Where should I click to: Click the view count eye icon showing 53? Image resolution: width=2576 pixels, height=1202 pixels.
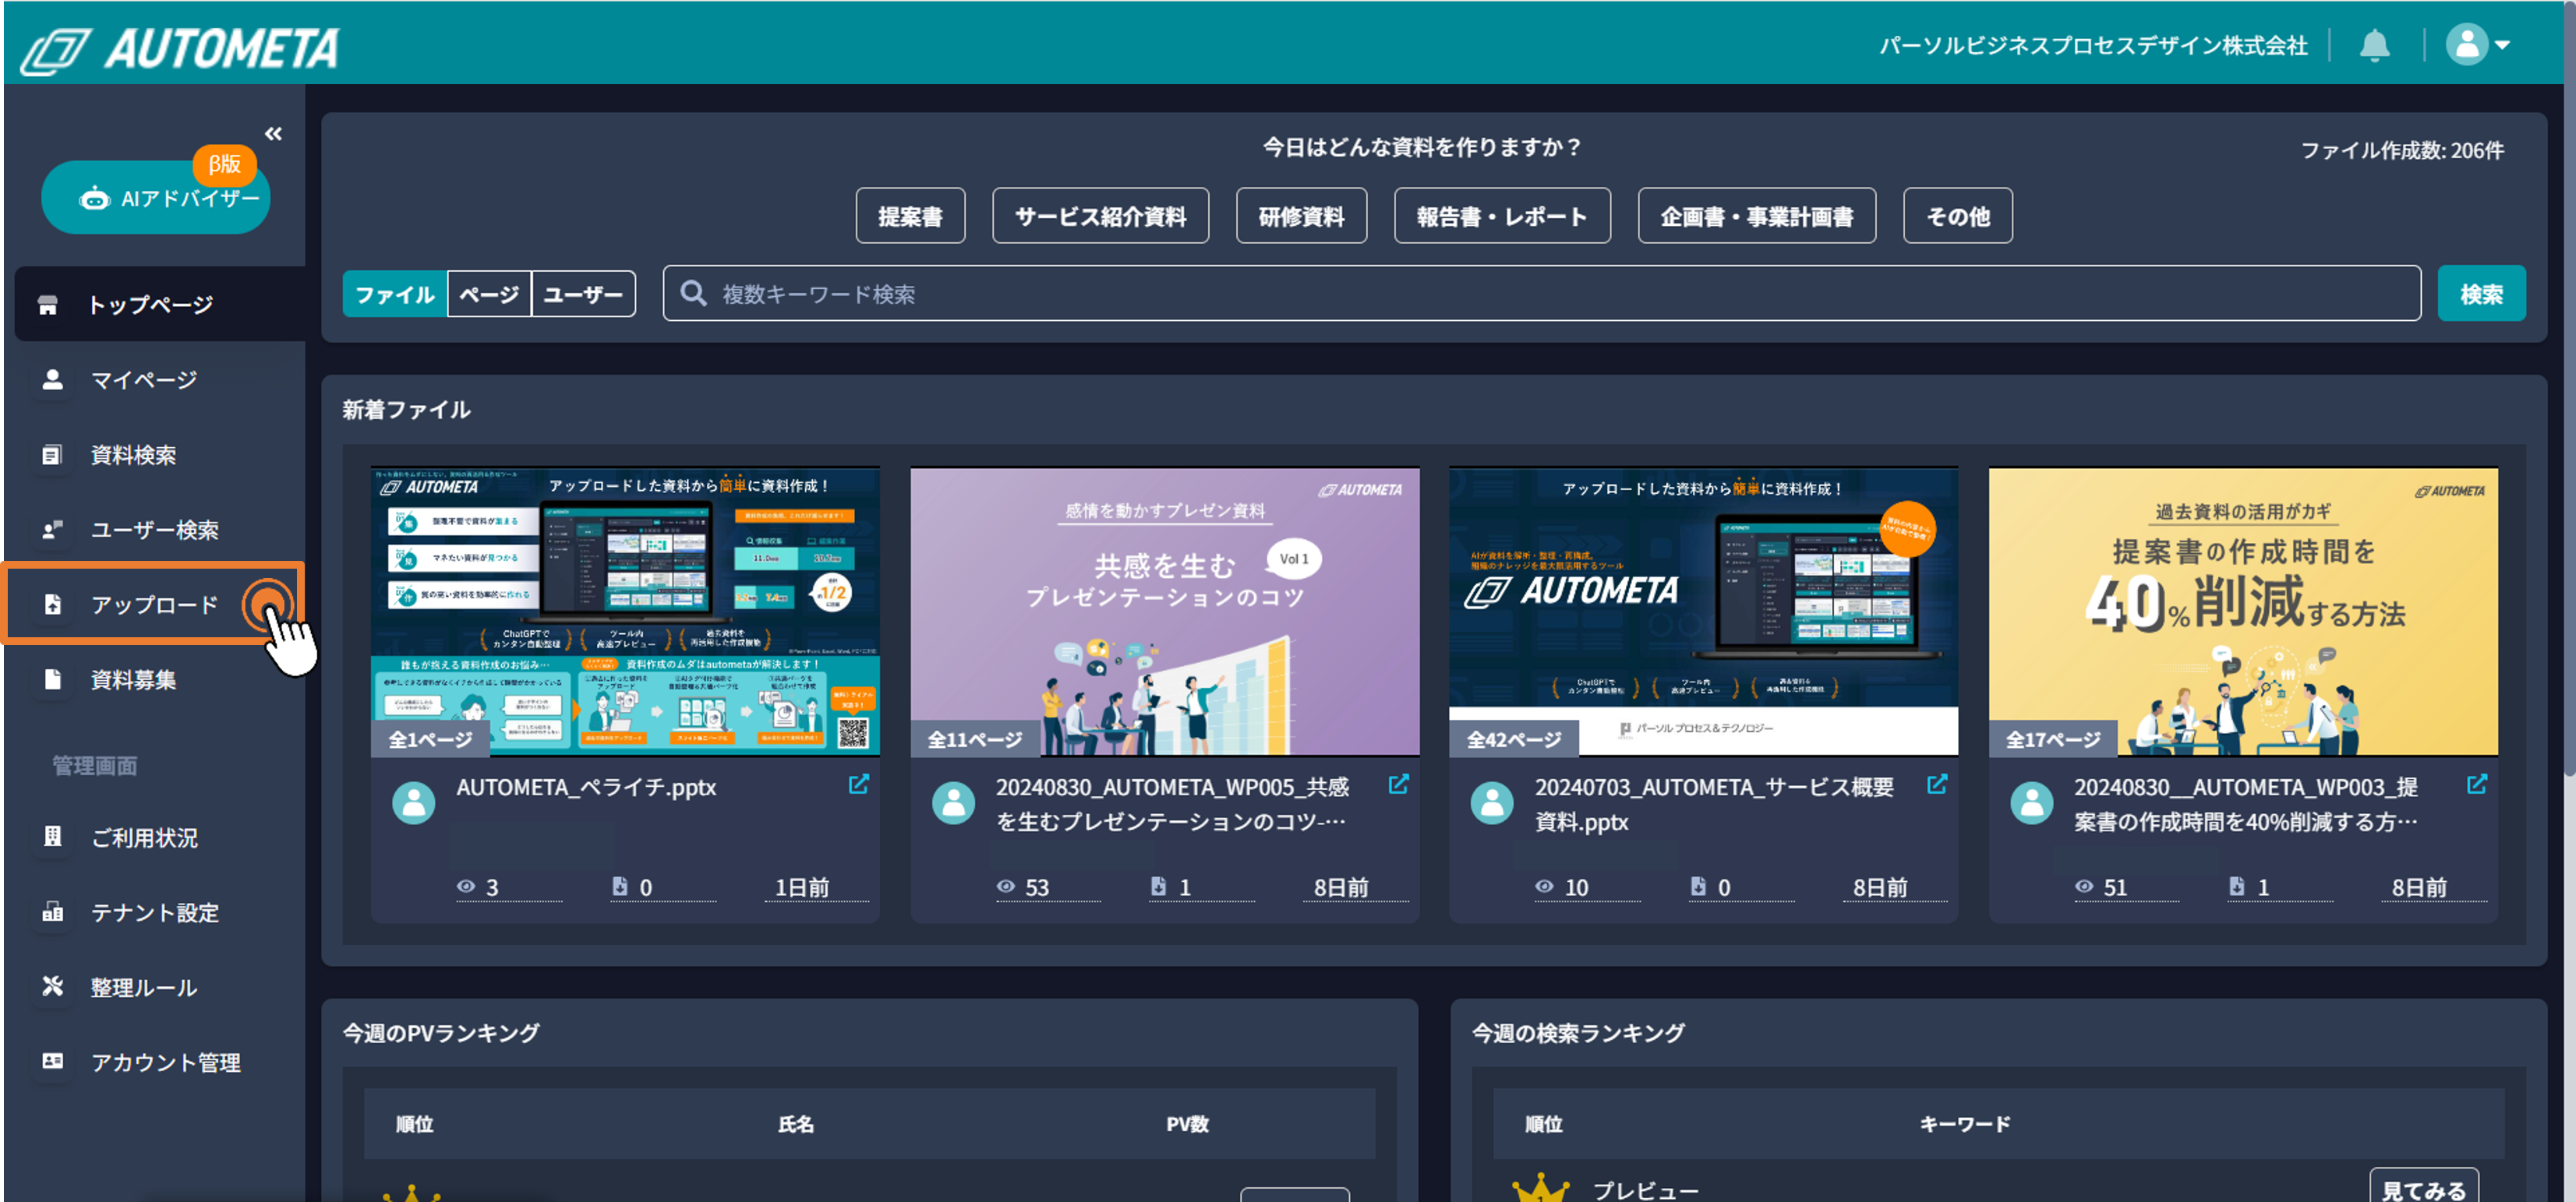pos(1006,887)
